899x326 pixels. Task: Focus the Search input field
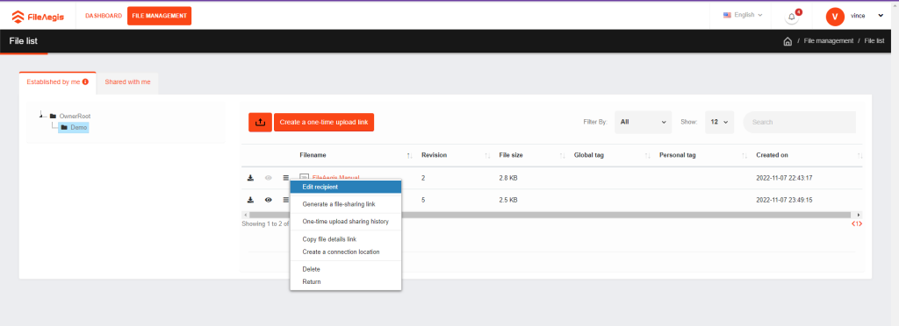(799, 122)
